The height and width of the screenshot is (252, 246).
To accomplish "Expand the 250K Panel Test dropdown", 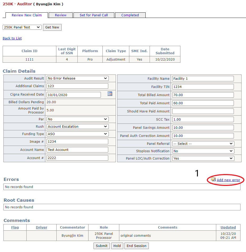I will 22,27.
